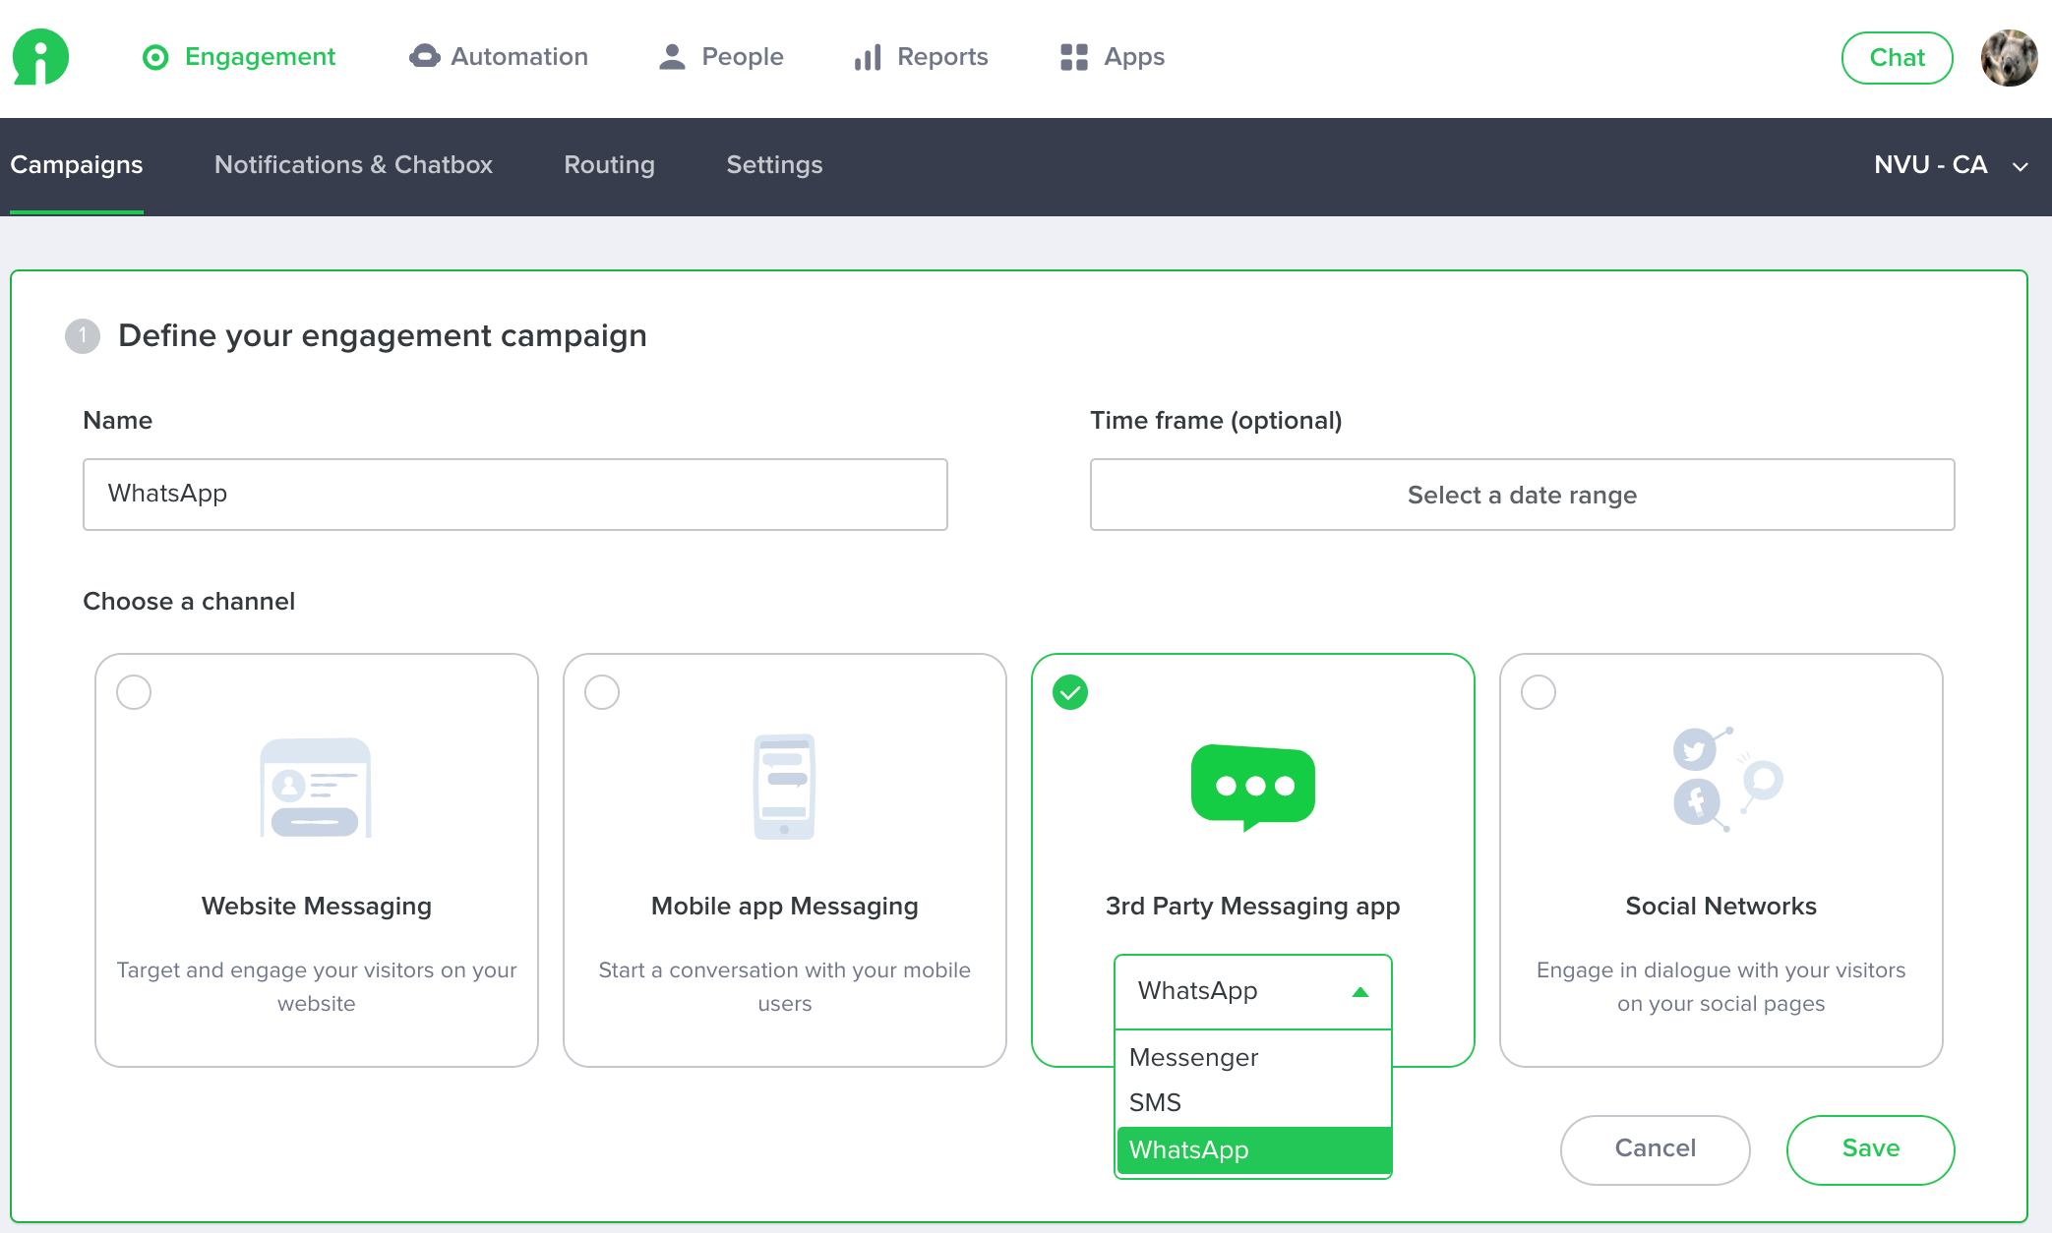Screen dimensions: 2052x1233
Task: Click the Cancel button
Action: (1655, 1149)
